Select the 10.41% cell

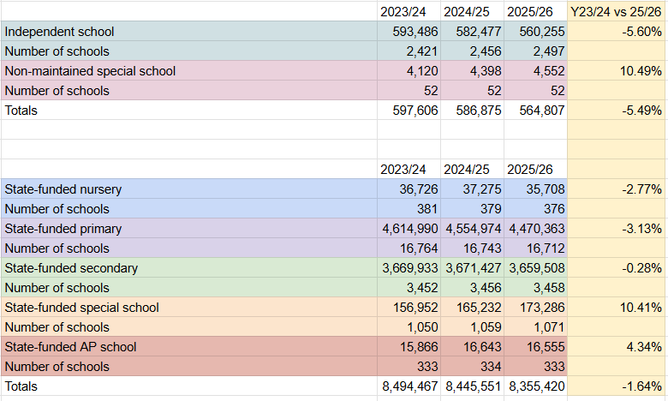point(617,308)
